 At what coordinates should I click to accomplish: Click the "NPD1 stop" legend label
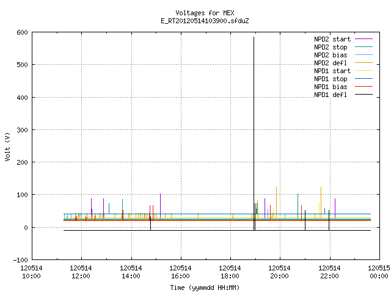(331, 79)
